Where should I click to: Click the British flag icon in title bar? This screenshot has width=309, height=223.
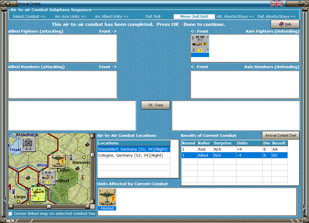click(276, 3)
